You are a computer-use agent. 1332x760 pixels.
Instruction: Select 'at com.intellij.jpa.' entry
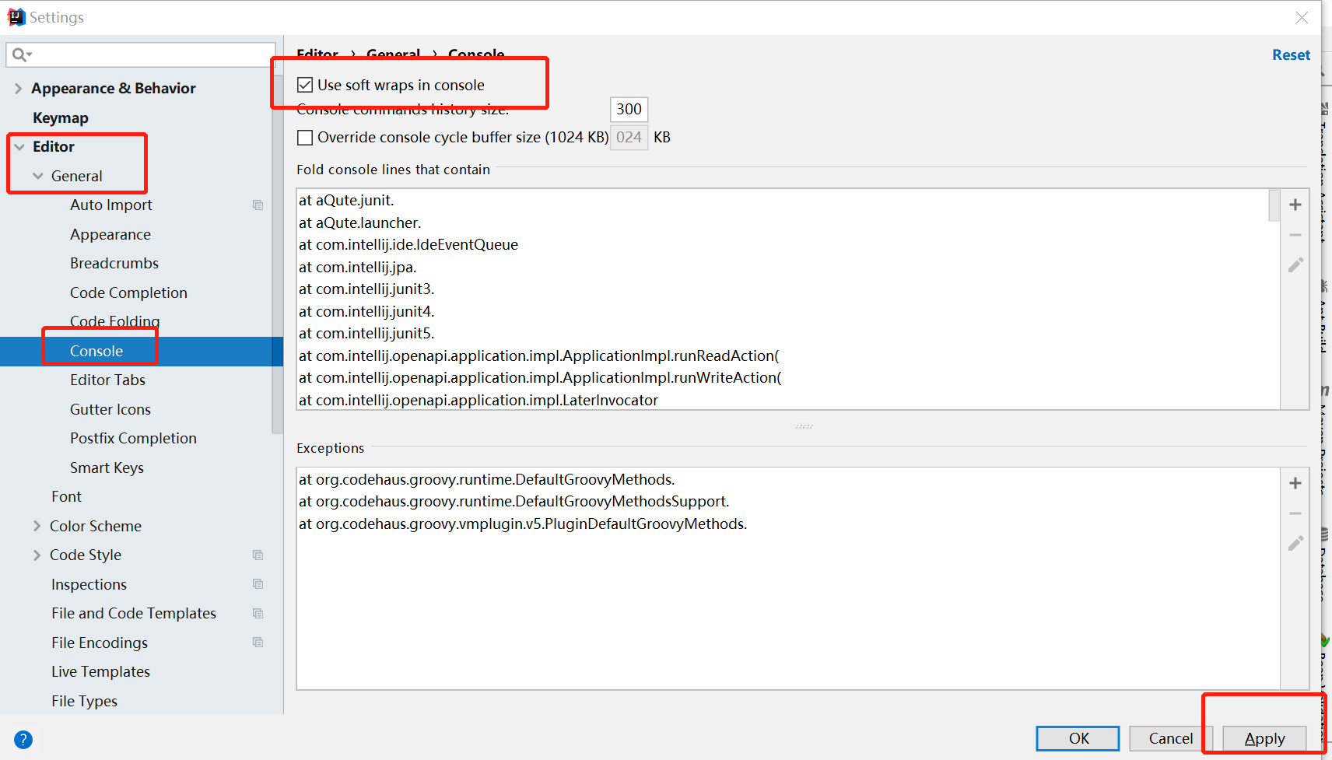358,268
